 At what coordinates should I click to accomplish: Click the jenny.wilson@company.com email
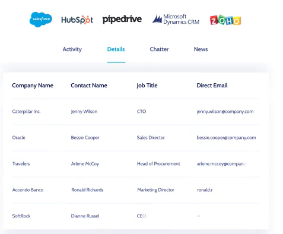225,112
